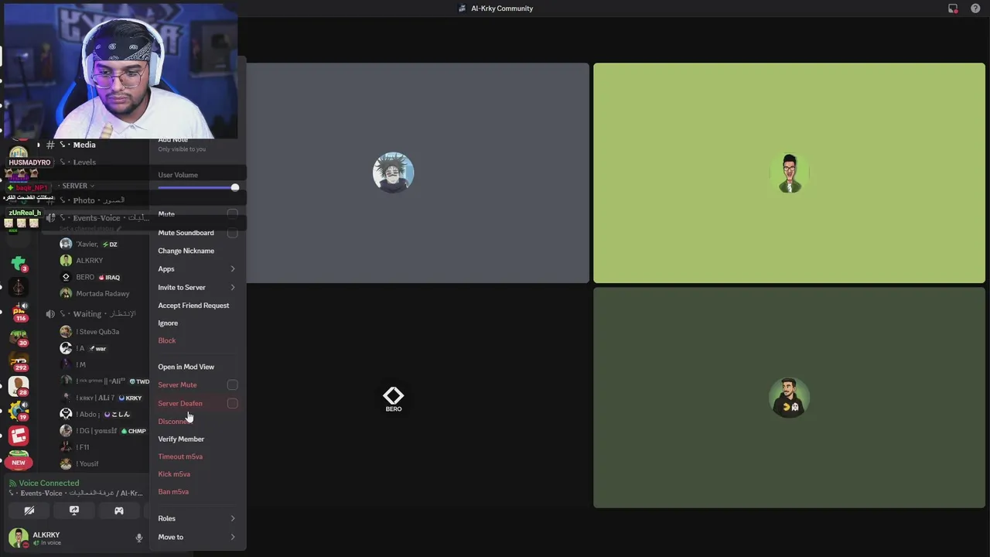Enable Server Mute checkbox
This screenshot has height=557, width=990.
(x=232, y=384)
